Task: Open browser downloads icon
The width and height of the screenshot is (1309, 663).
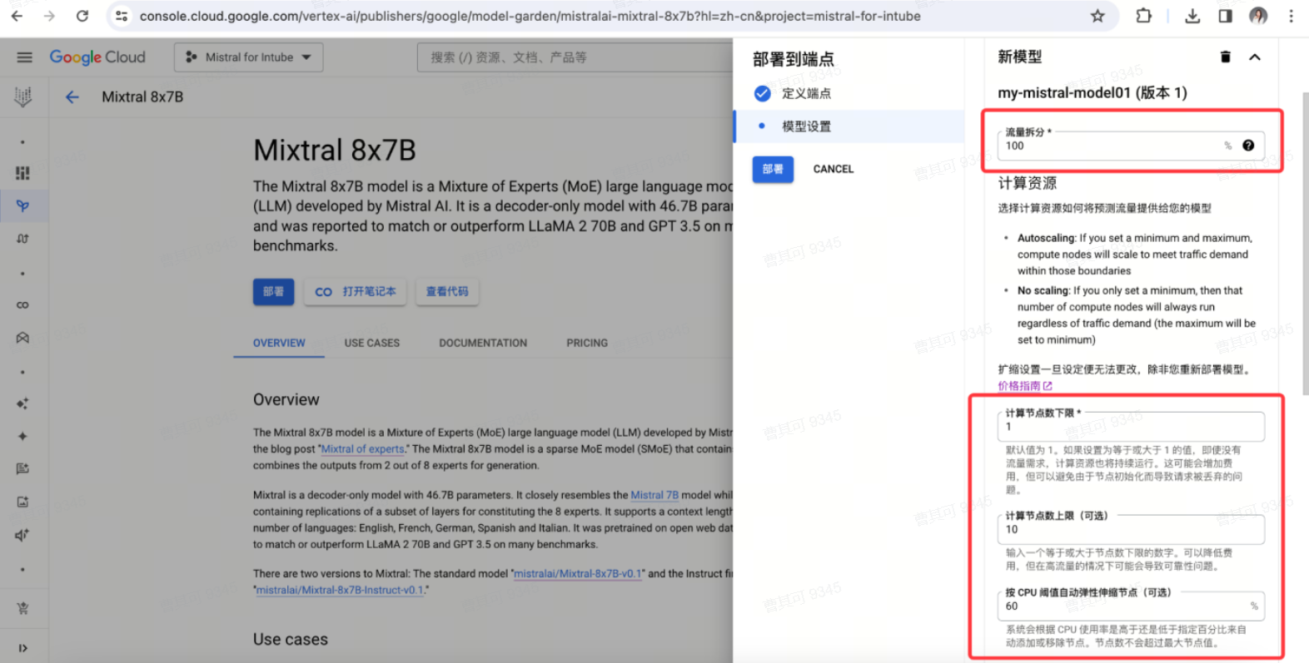Action: coord(1192,16)
